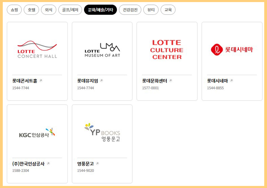Screen dimensions: 267x188
Task: Open the 뷰티 category tab
Action: [x=151, y=10]
